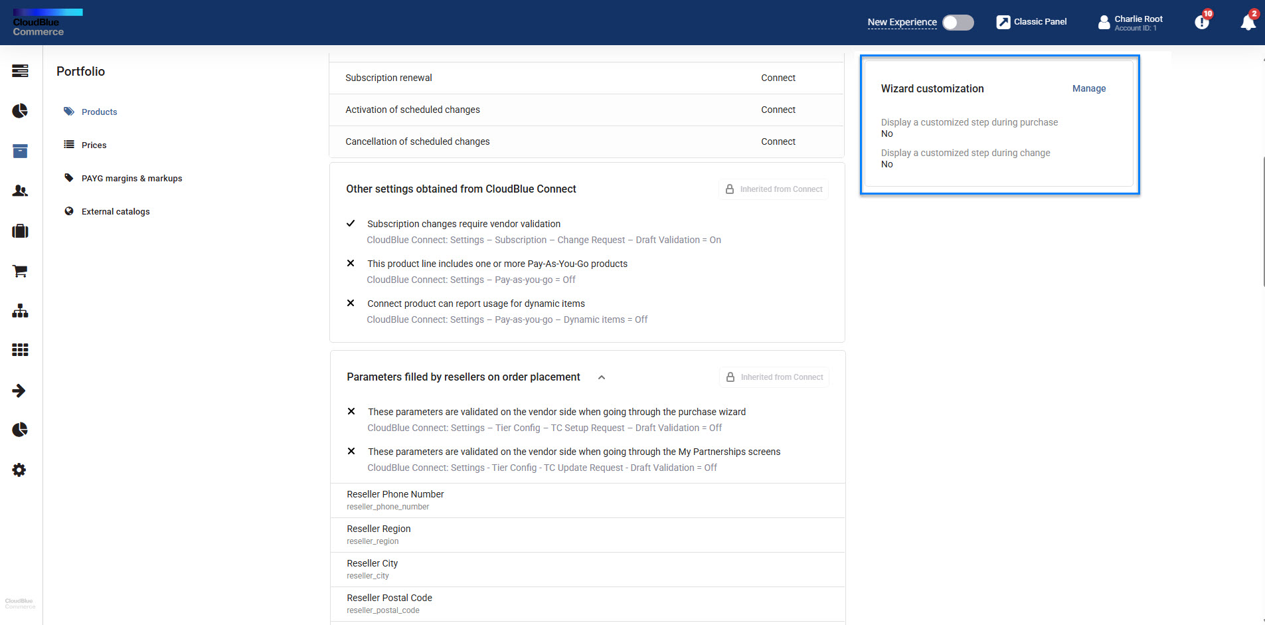This screenshot has width=1265, height=625.
Task: Open the alerts icon with badge 10
Action: (1203, 21)
